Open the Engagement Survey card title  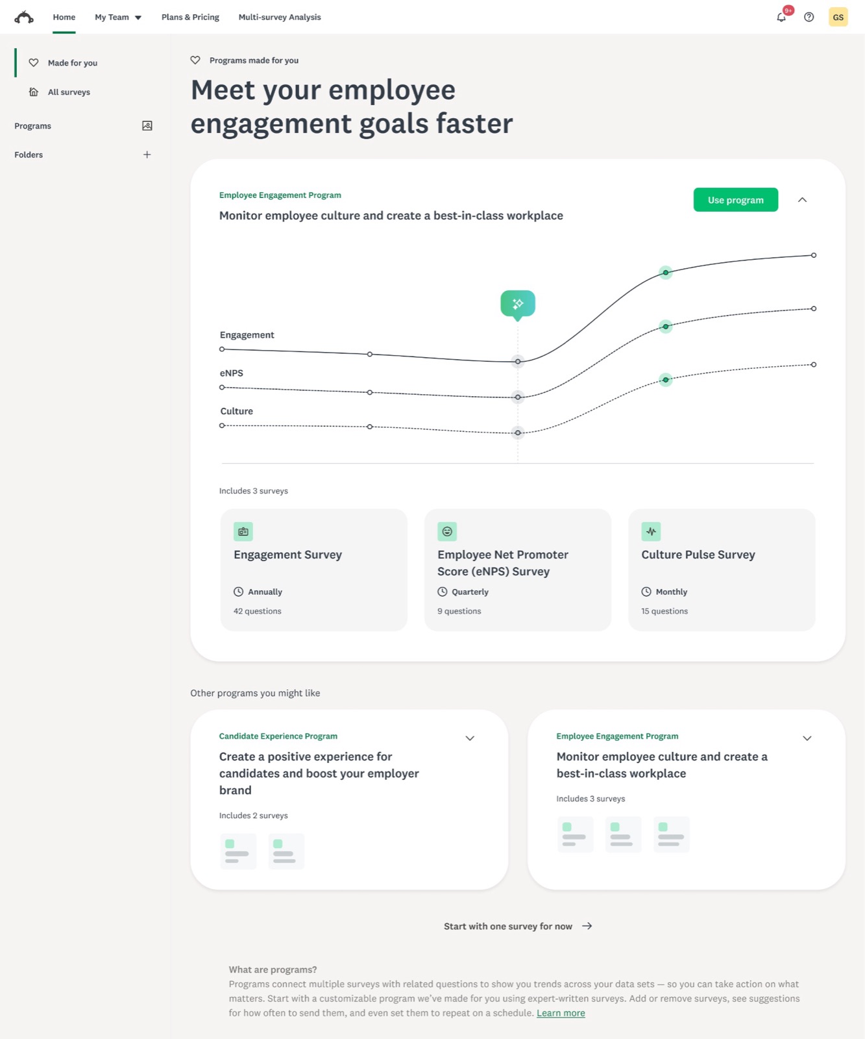coord(287,555)
